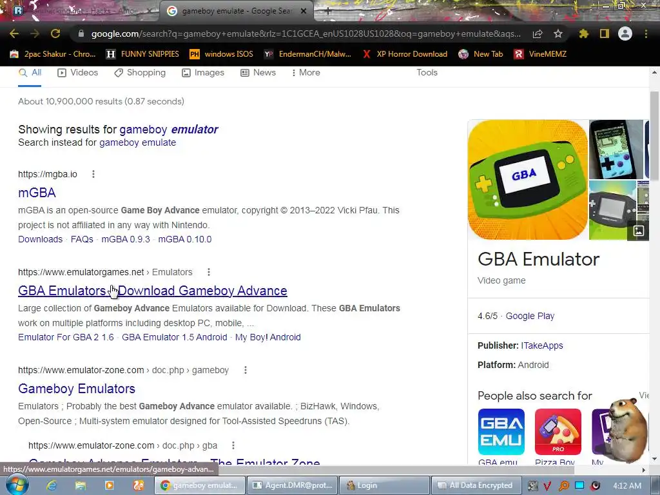Viewport: 660px width, 495px height.
Task: Open the windows ISOS bookmark
Action: tap(221, 54)
